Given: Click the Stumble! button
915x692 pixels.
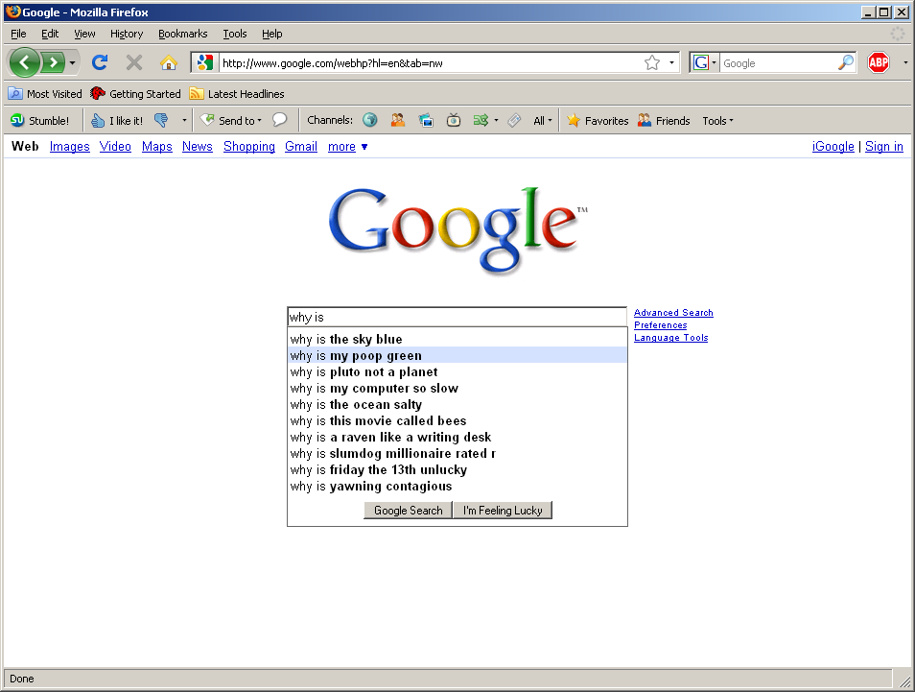Looking at the screenshot, I should pyautogui.click(x=40, y=121).
